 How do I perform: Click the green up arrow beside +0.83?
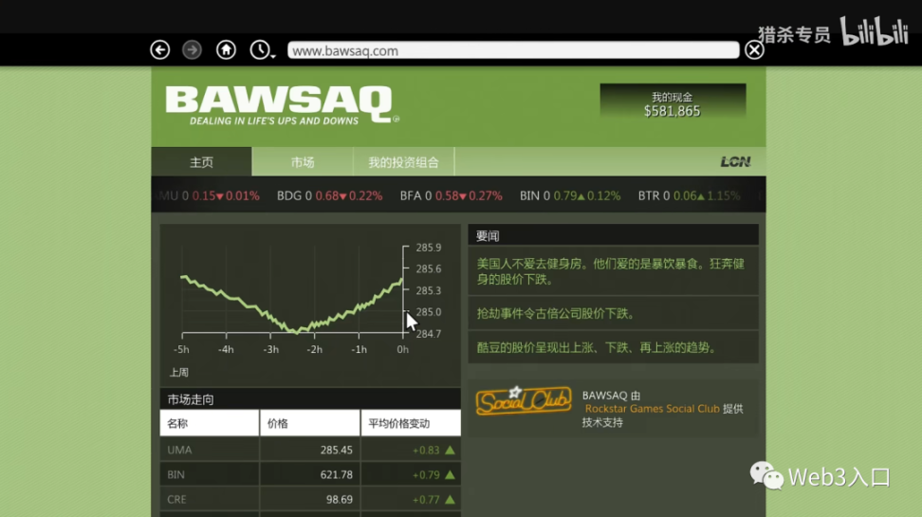tap(450, 450)
